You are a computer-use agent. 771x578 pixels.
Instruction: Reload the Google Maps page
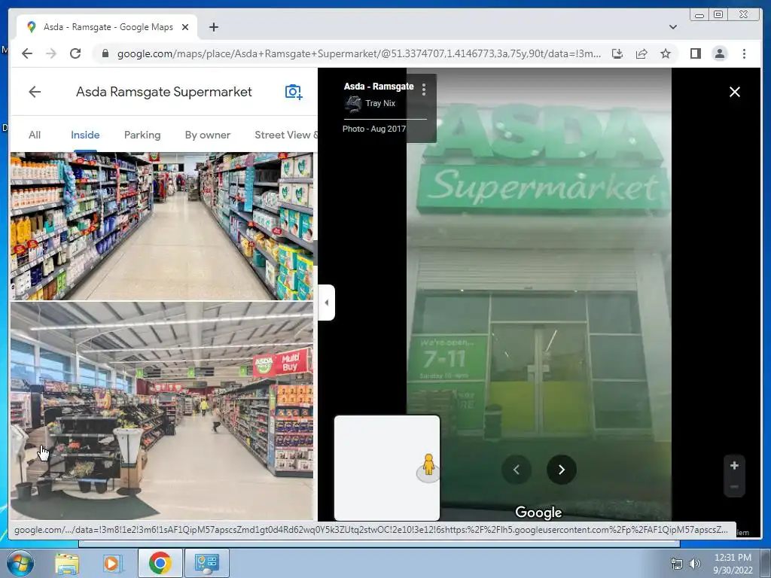click(x=75, y=53)
